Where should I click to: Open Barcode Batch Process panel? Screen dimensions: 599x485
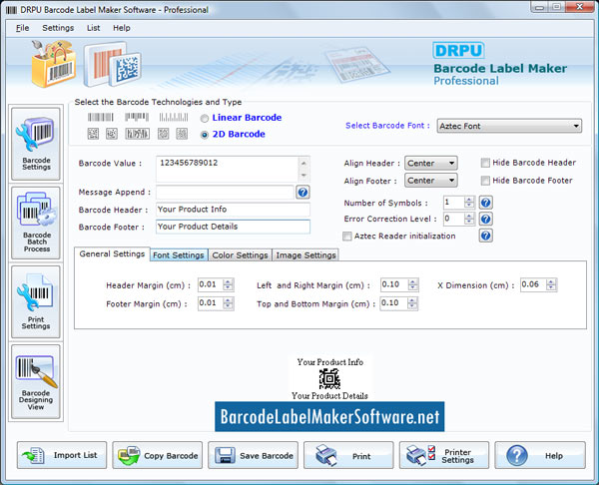click(36, 223)
